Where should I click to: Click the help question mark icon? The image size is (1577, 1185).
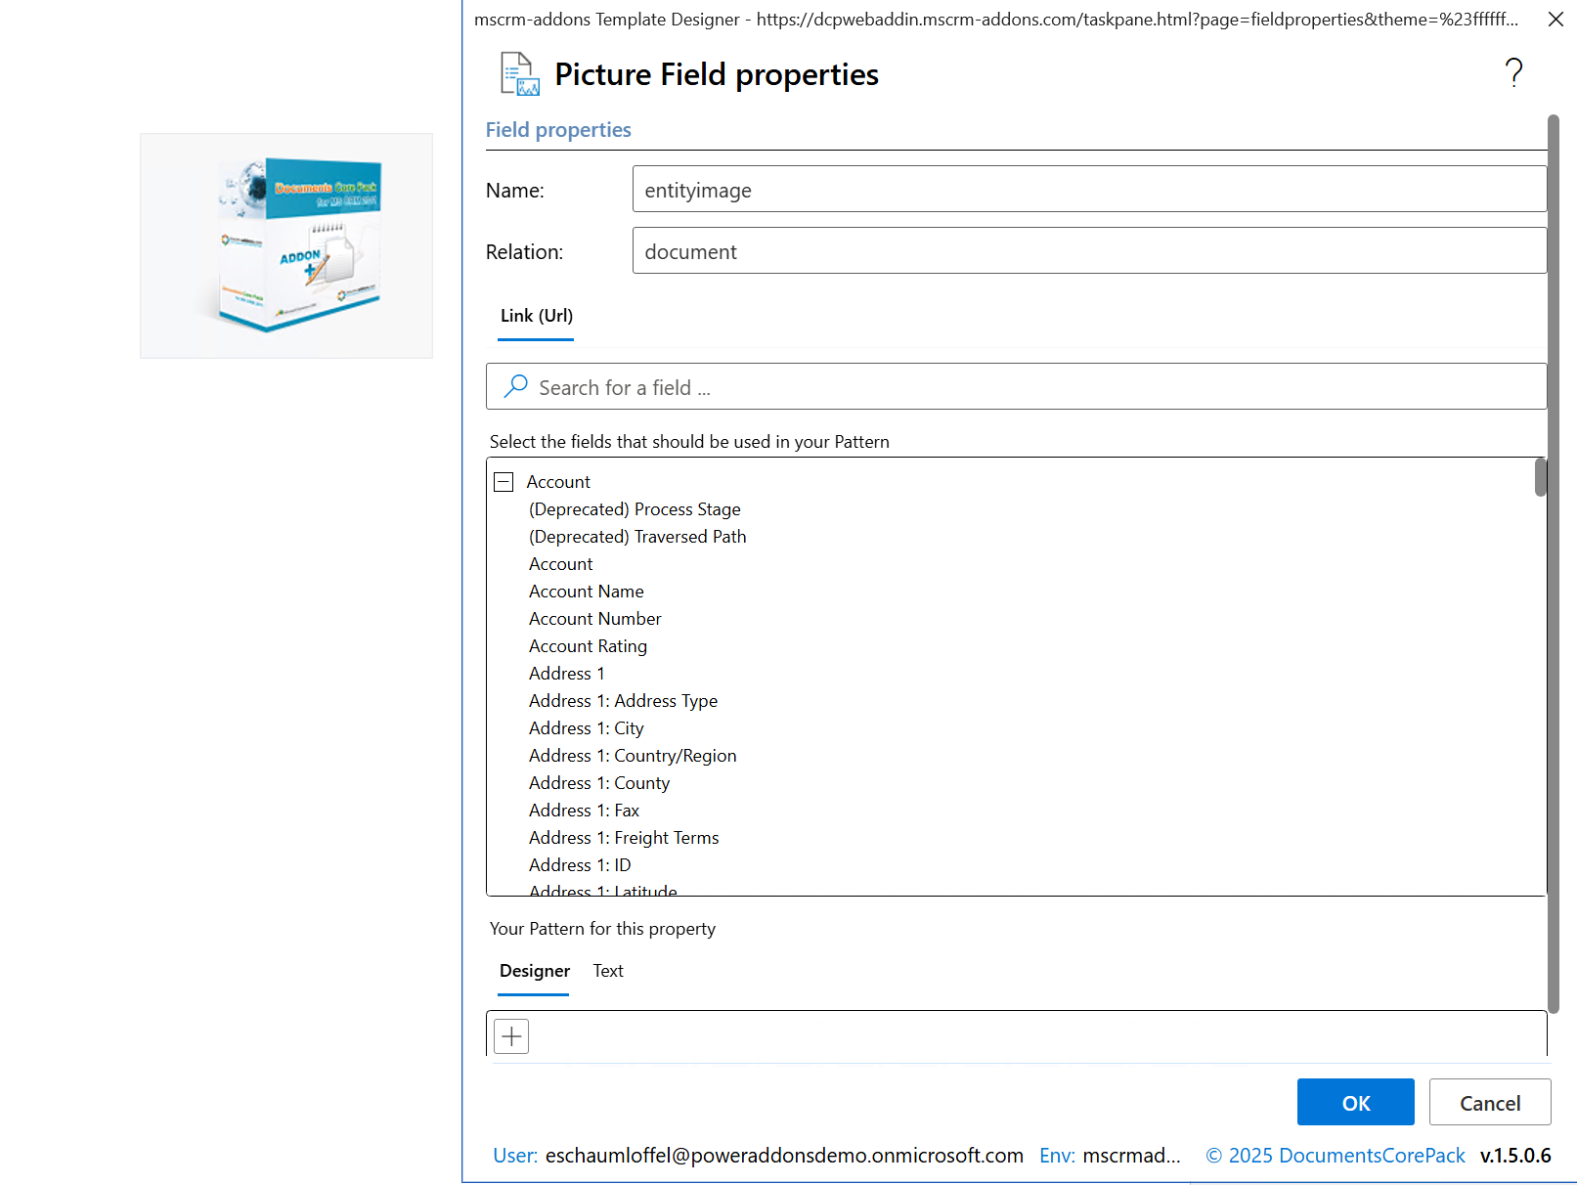click(1513, 73)
